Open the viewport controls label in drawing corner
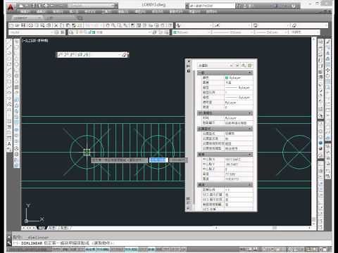 (35, 41)
